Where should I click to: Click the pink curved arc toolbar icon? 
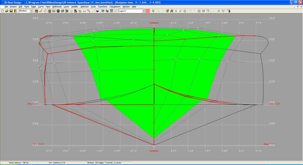[x=88, y=11]
